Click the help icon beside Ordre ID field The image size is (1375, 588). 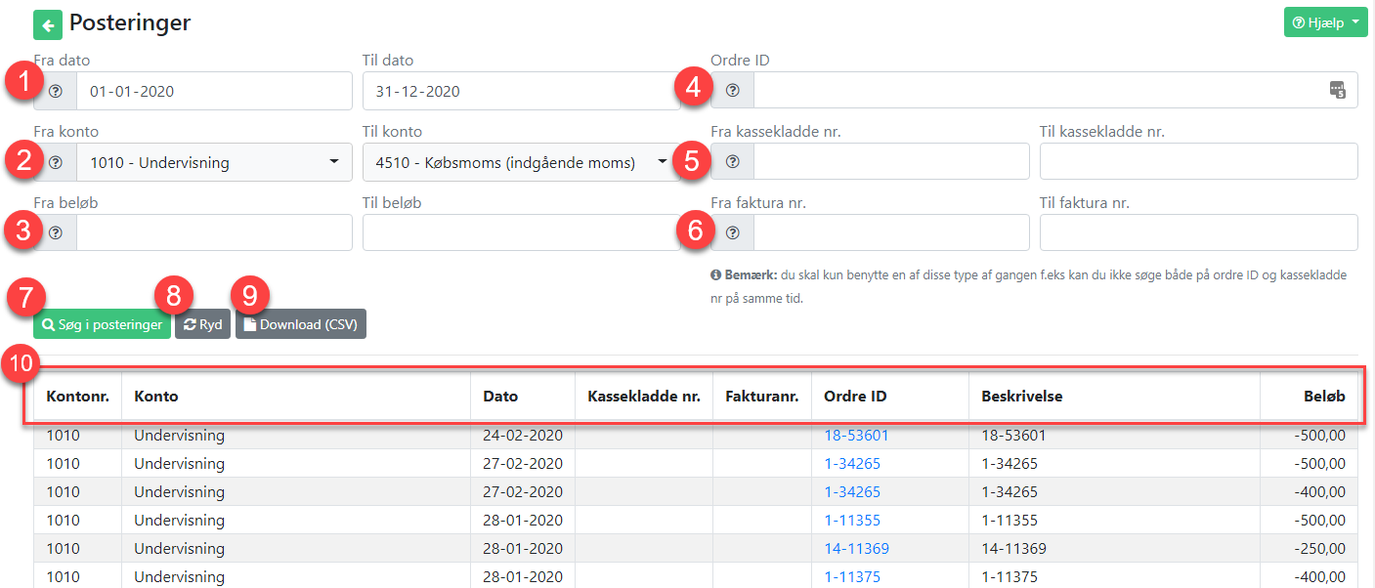733,91
